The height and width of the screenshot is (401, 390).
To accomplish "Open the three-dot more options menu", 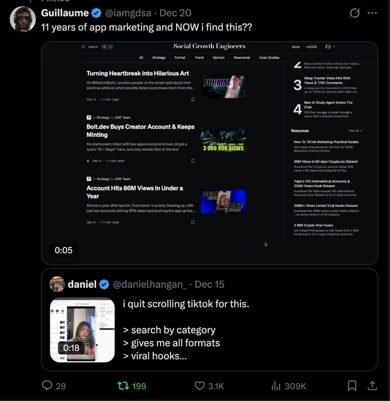I will tap(372, 13).
